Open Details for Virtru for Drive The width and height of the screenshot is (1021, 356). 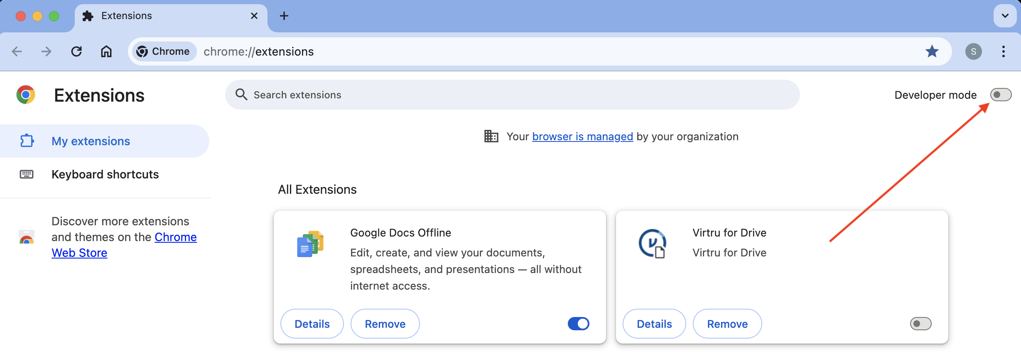pos(655,324)
